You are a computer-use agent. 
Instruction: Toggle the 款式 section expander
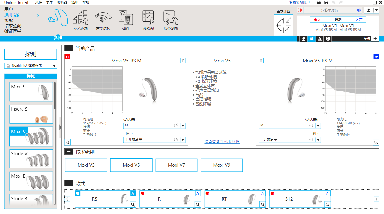69,183
